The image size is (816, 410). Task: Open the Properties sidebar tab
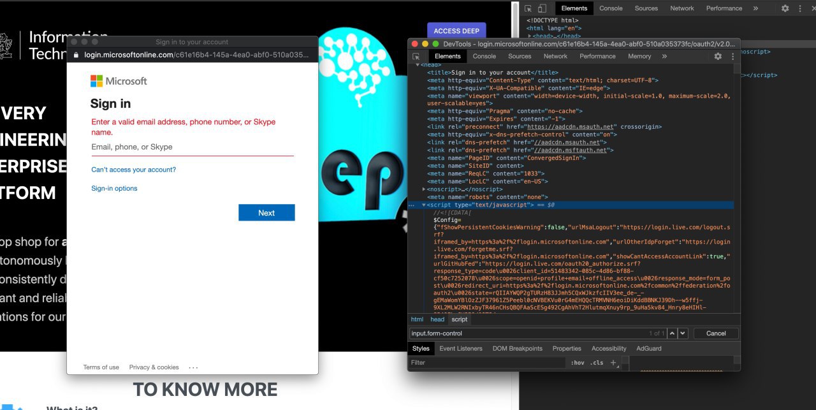(x=567, y=349)
